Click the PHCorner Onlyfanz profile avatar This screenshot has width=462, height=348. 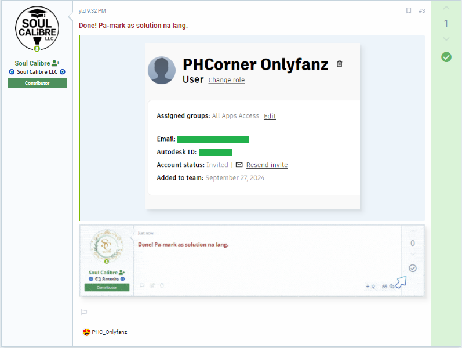point(162,71)
